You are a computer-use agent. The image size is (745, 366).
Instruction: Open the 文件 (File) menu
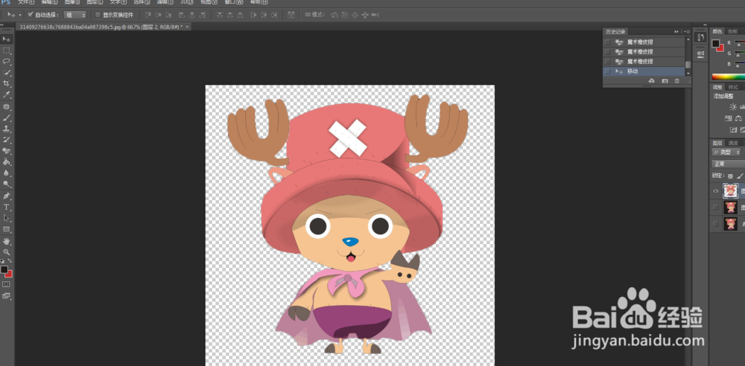coord(26,2)
